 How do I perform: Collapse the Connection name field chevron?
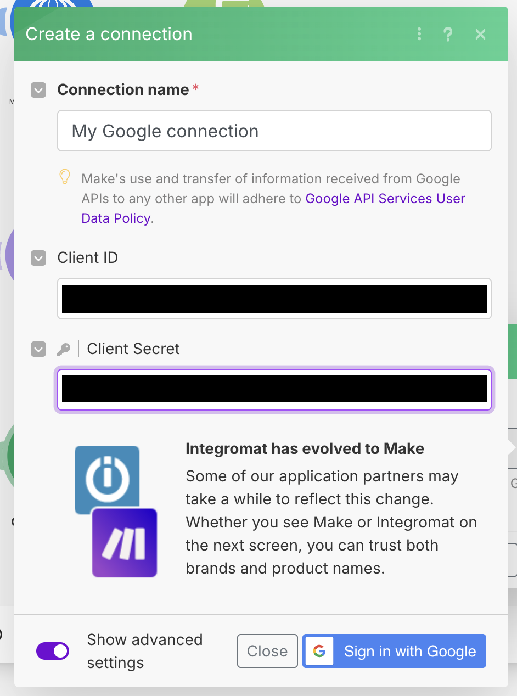(38, 89)
